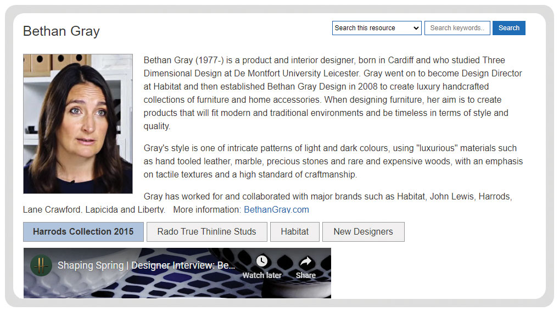Viewport: 559px width, 311px height.
Task: Click the blue Search button
Action: pyautogui.click(x=508, y=28)
